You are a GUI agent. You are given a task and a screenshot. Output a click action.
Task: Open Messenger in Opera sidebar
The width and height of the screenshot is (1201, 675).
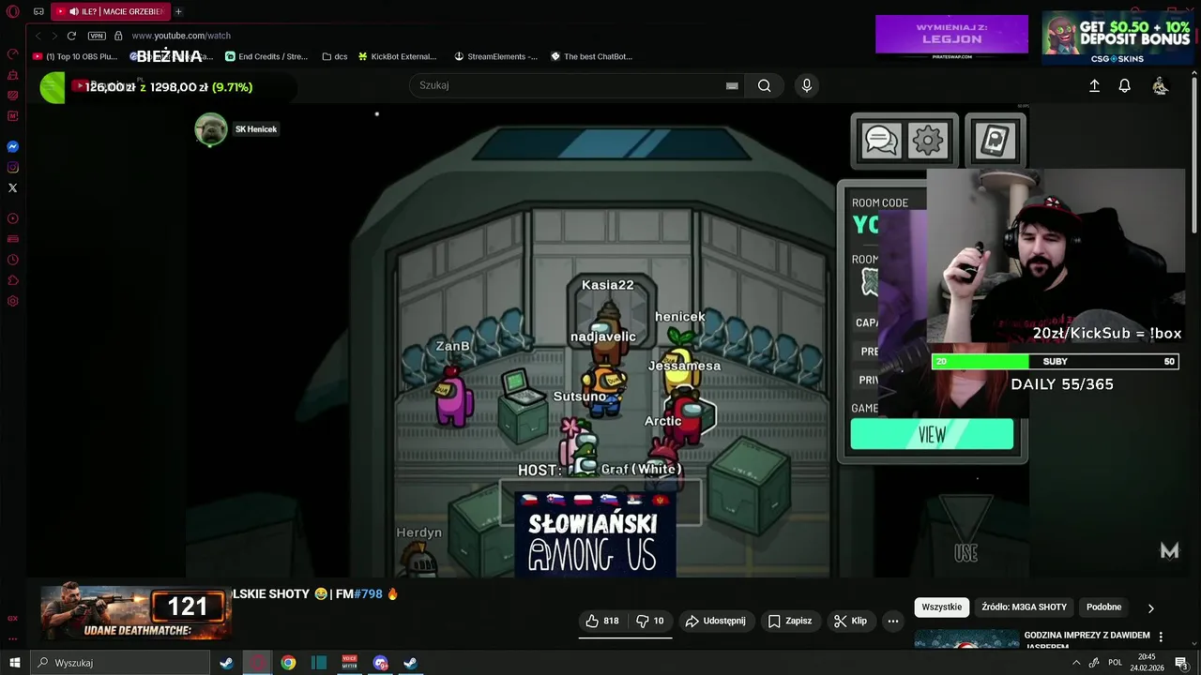click(13, 146)
